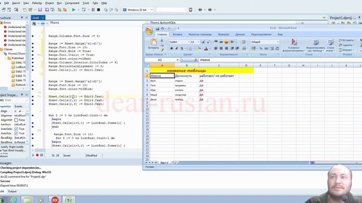The height and width of the screenshot is (203, 362).
Task: Open the RX application in the taskbar
Action: pyautogui.click(x=55, y=200)
